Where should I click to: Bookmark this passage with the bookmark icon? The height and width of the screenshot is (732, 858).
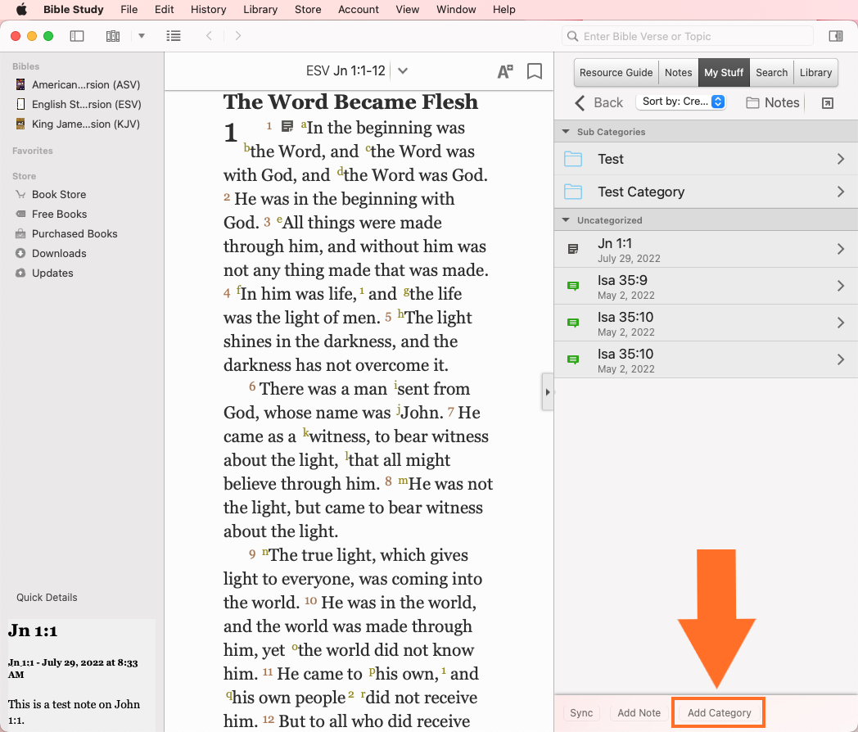click(x=535, y=71)
